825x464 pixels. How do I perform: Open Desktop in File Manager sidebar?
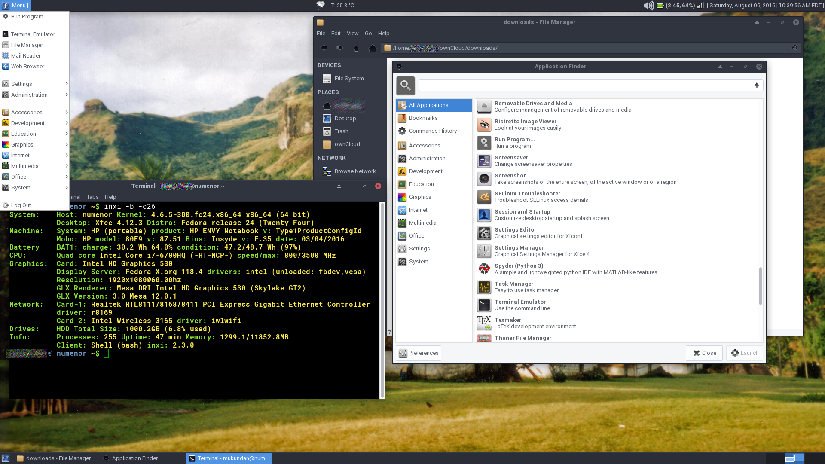pyautogui.click(x=349, y=119)
